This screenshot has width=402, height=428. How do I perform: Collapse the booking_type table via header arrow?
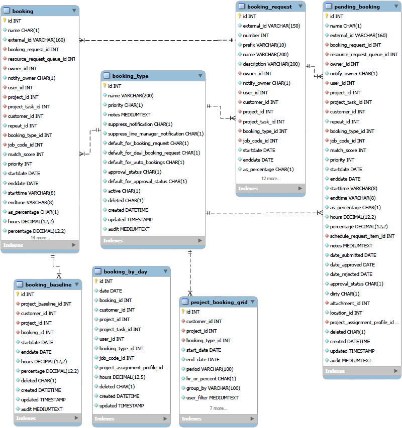[200, 76]
